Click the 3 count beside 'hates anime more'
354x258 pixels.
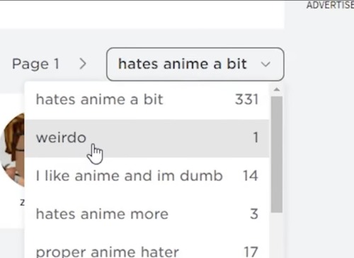254,214
